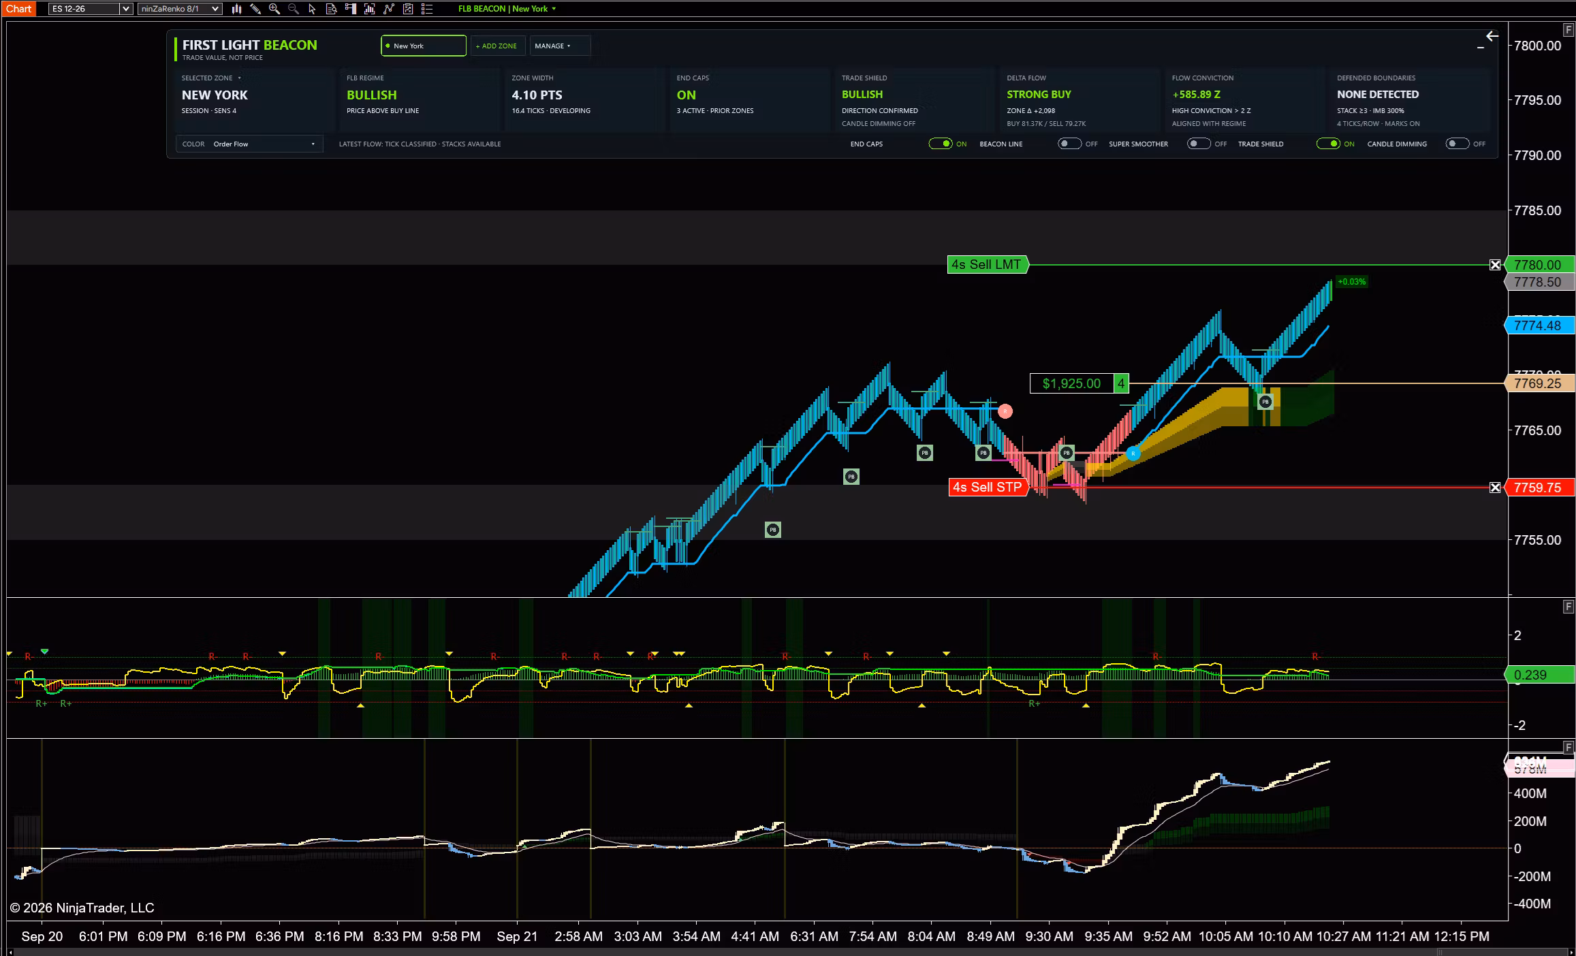Click the zoom out magnifier icon
Viewport: 1576px width, 956px height.
click(x=294, y=9)
